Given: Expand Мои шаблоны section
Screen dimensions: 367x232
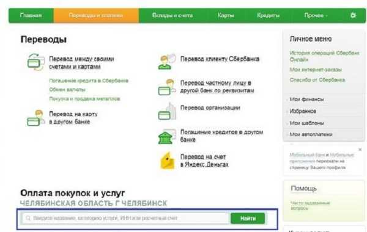Looking at the screenshot, I should 306,123.
